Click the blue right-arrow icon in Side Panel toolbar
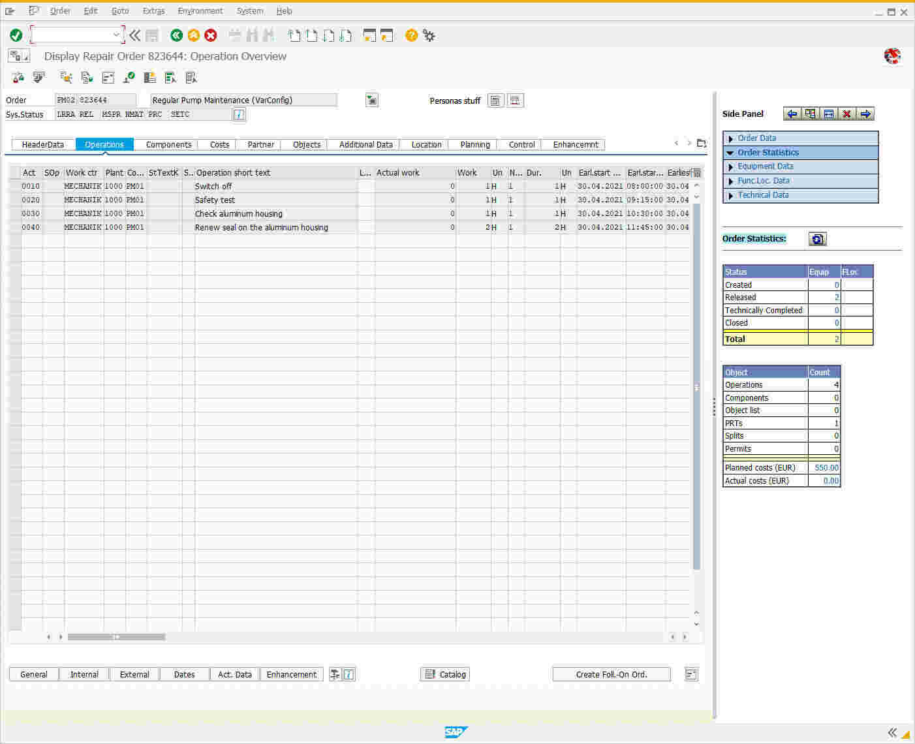This screenshot has height=744, width=915. coord(866,114)
